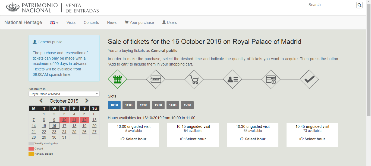The height and width of the screenshot is (166, 371).
Task: Click into the search text field
Action: [x=331, y=5]
